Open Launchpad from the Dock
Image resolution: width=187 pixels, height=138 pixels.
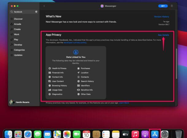18,134
